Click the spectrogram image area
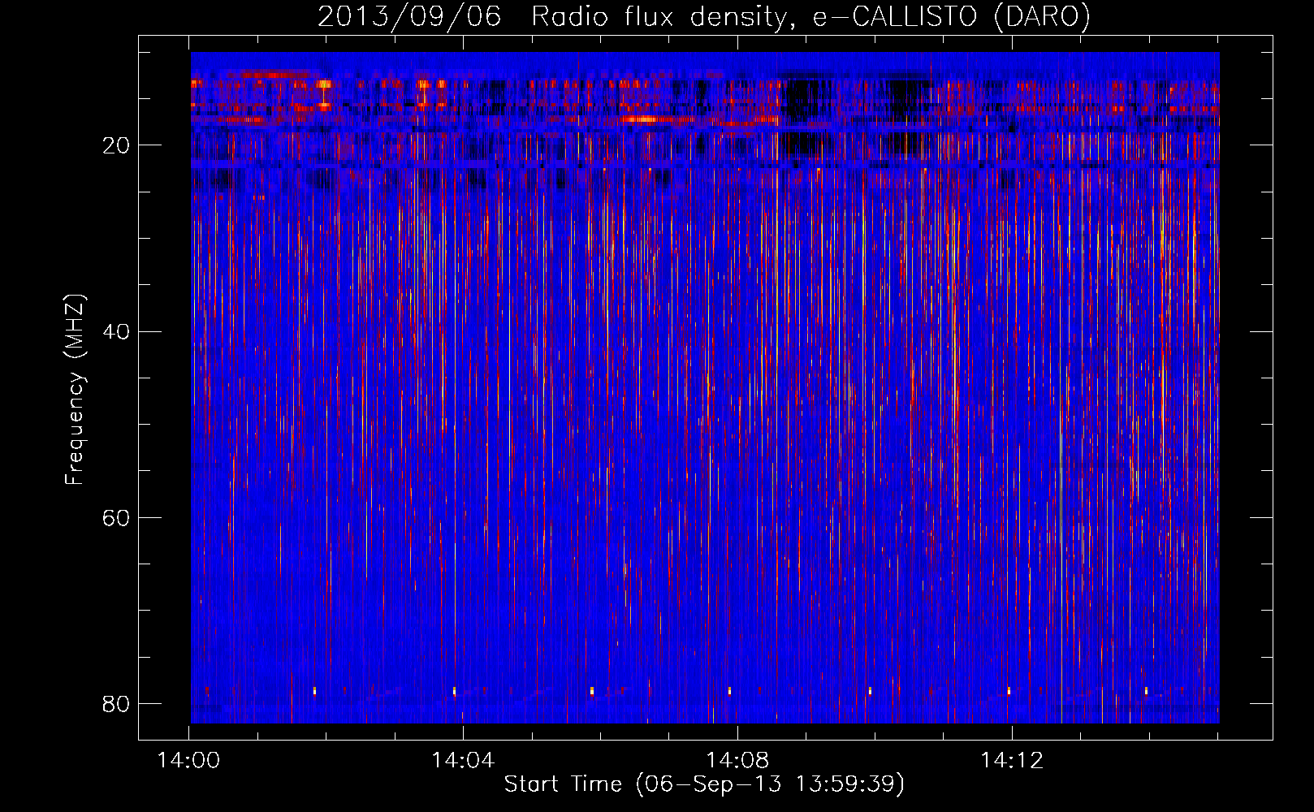The image size is (1314, 812). (705, 387)
